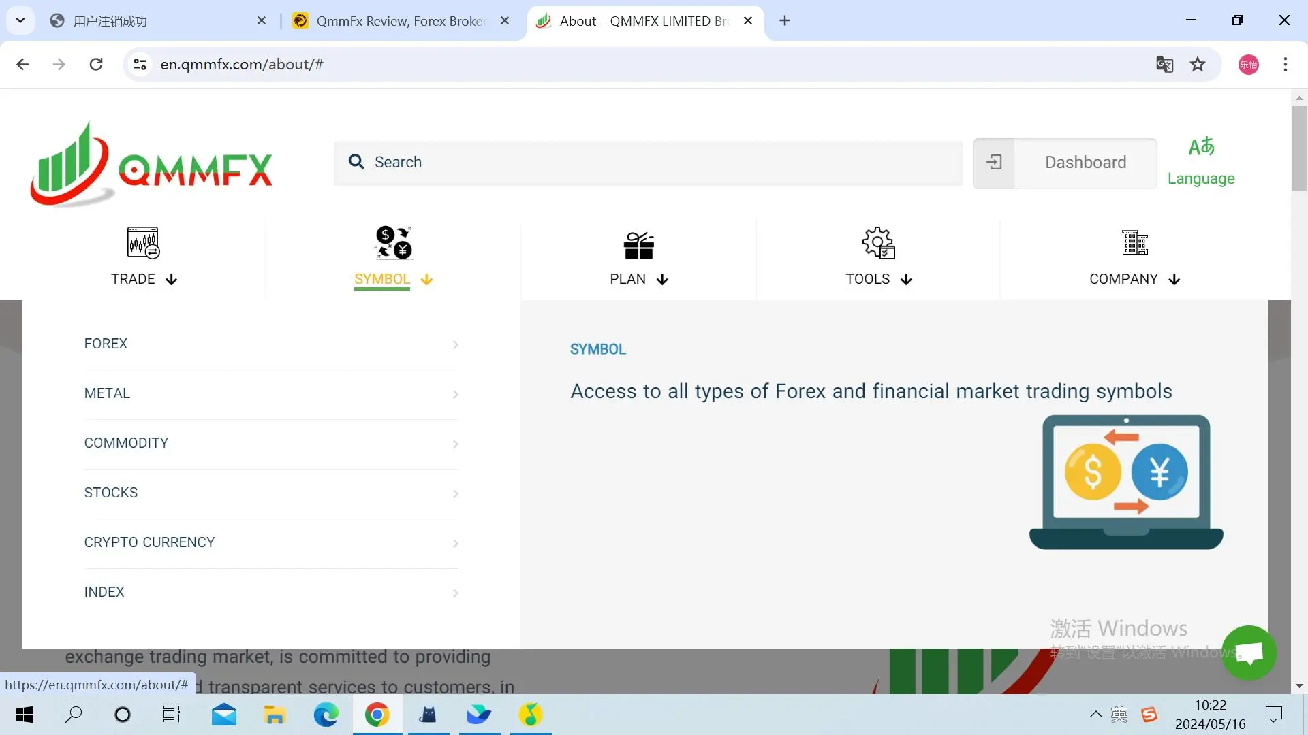Open the Chrome tab search dropdown

point(20,21)
